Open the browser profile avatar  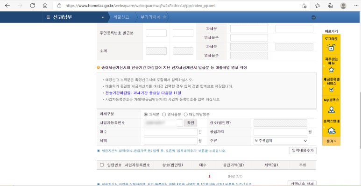coord(343,6)
